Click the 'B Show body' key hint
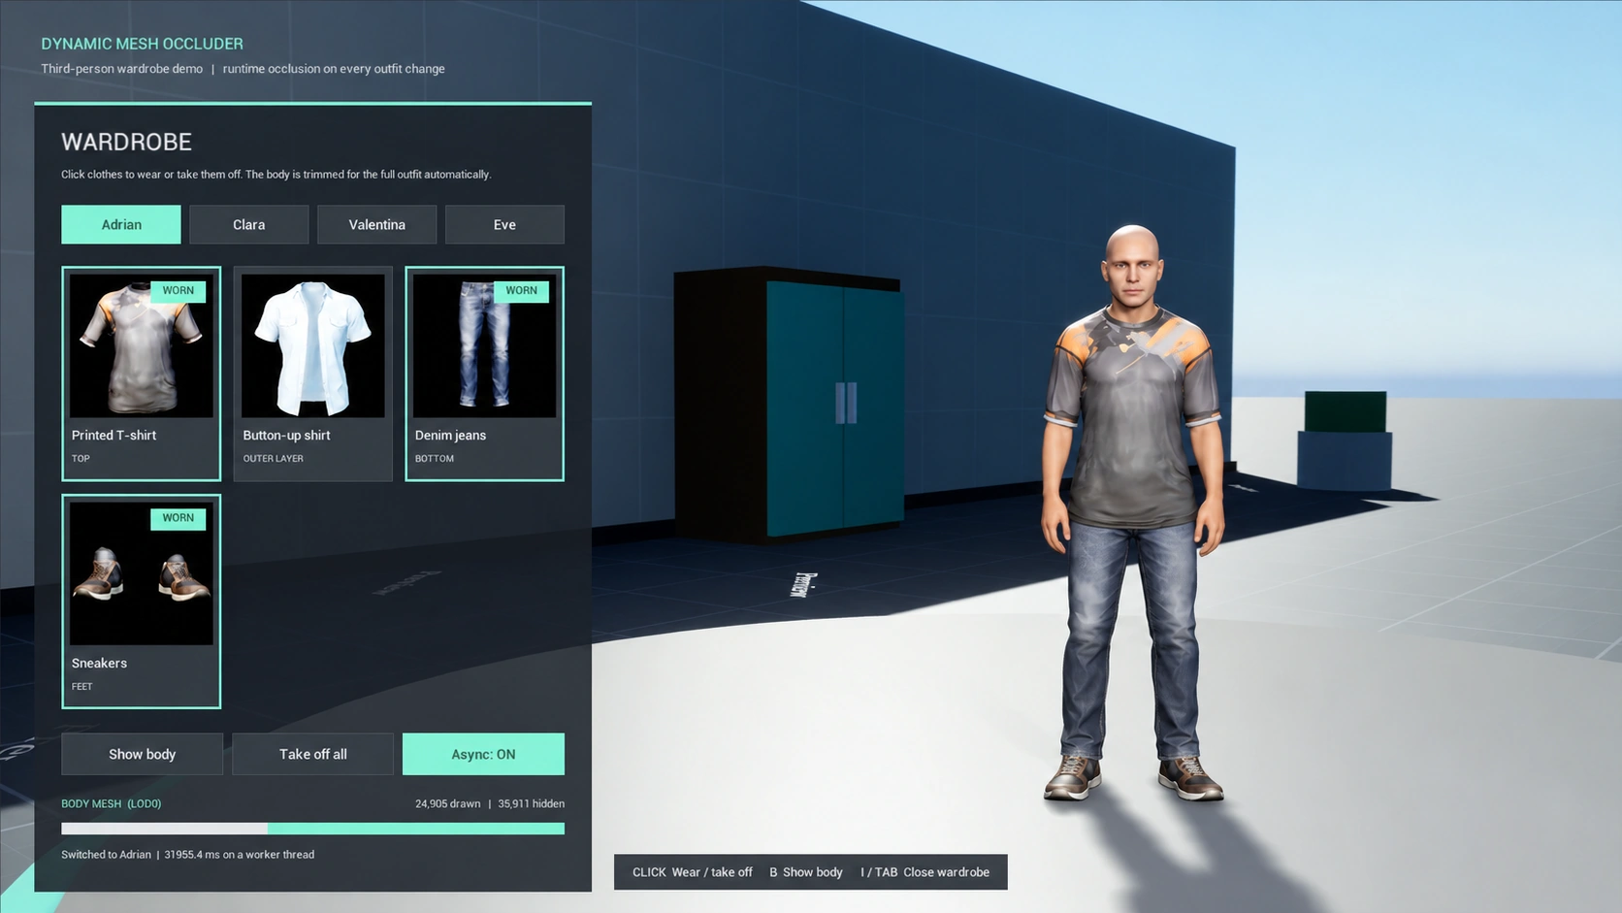 coord(805,872)
